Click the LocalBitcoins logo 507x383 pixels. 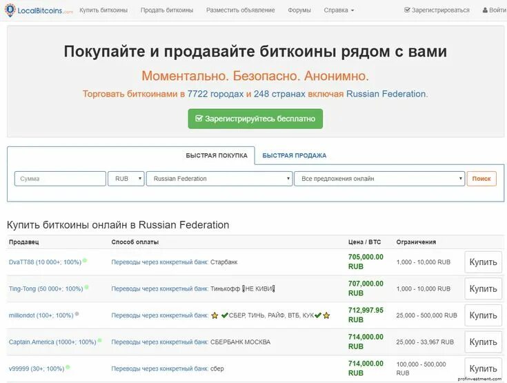(39, 10)
